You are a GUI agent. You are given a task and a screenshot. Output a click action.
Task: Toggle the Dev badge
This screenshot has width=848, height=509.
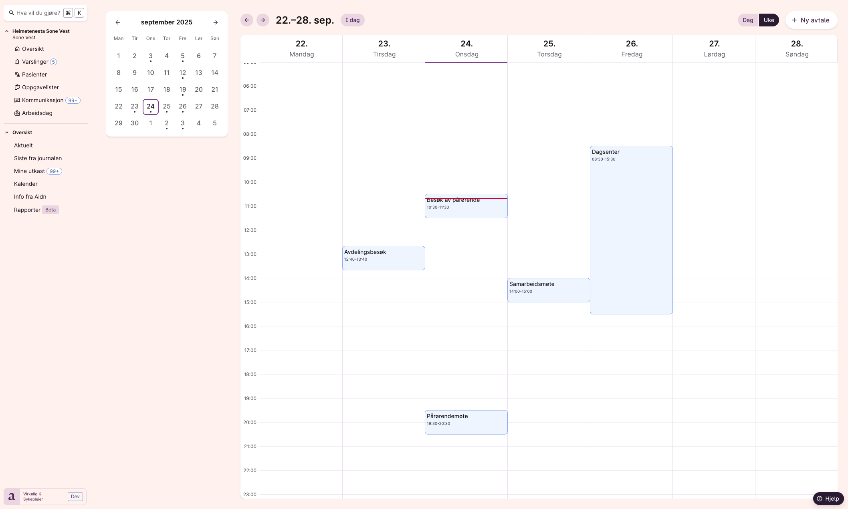(75, 497)
